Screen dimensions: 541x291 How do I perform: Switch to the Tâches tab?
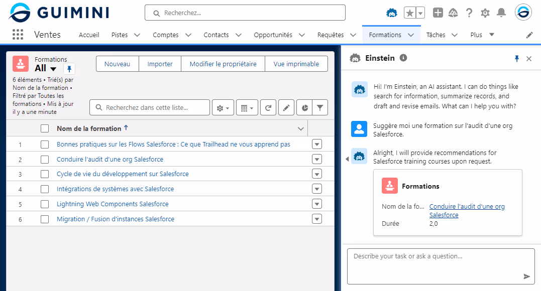(436, 35)
